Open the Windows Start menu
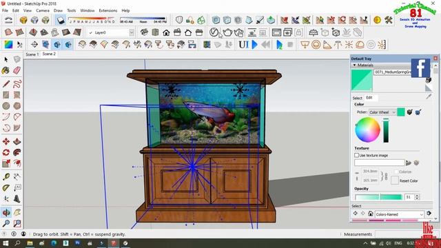 pos(6,243)
